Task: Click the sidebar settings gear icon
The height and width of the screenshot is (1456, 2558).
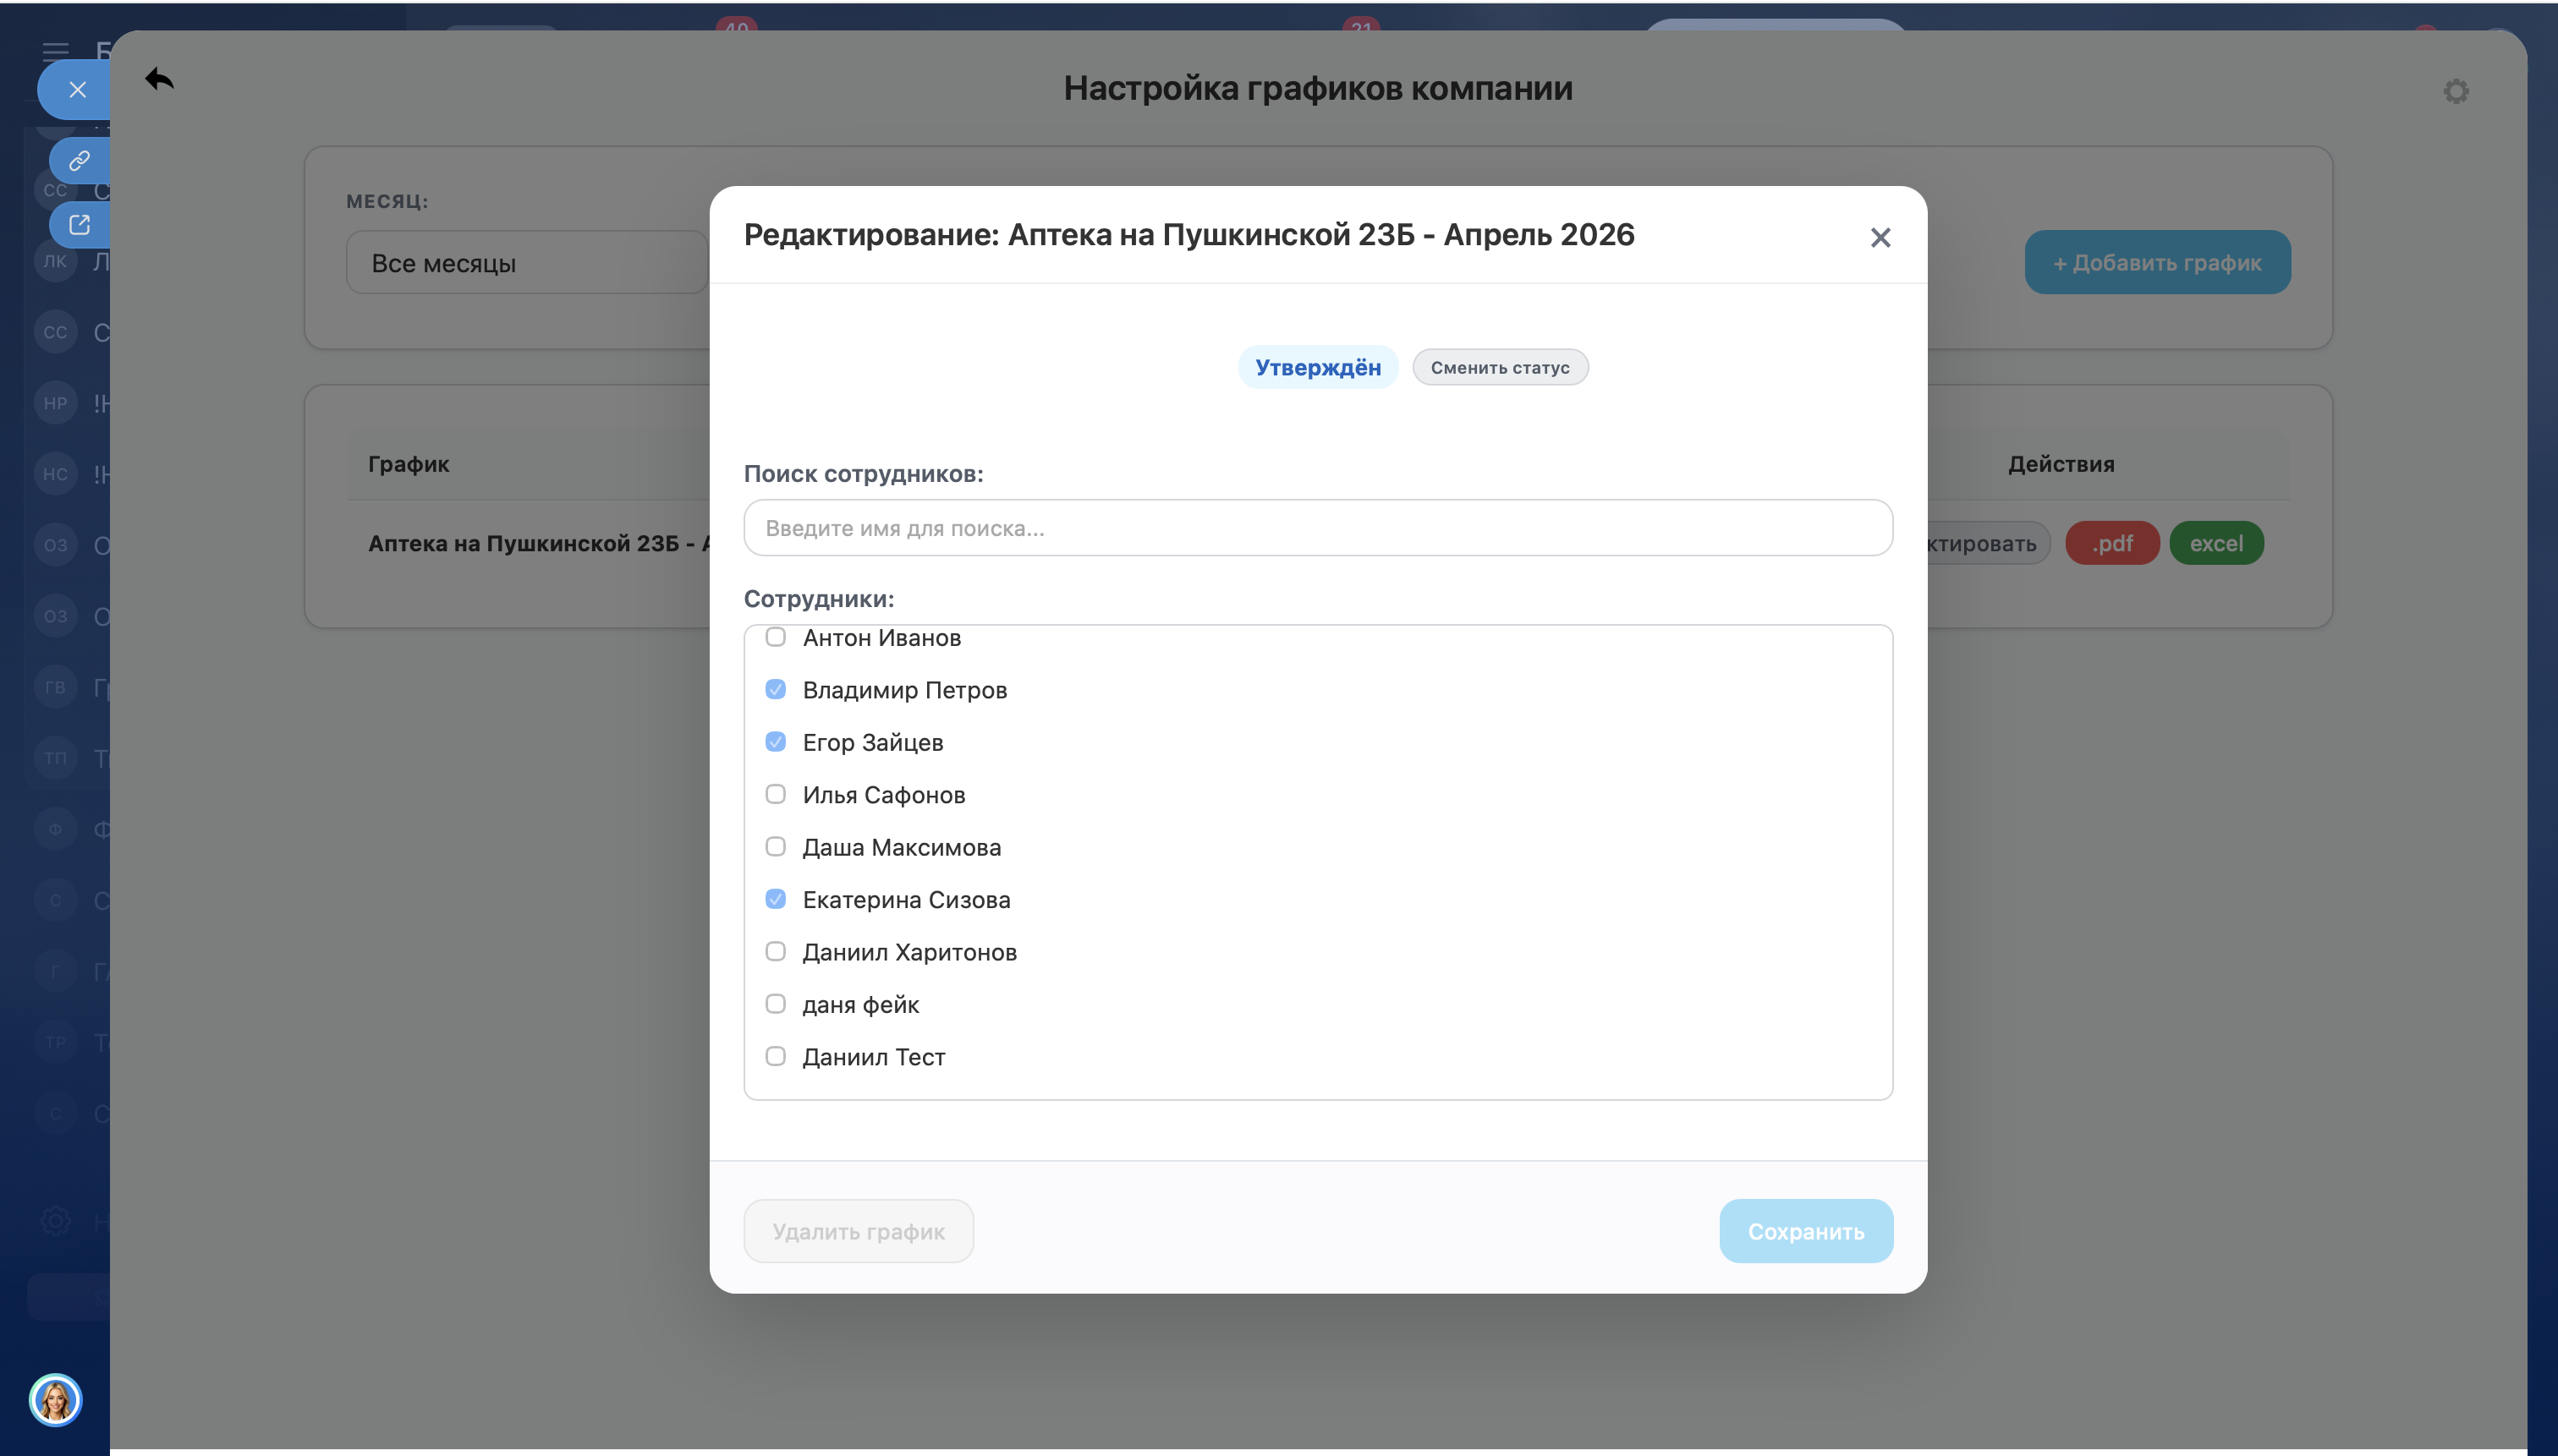Action: click(x=55, y=1220)
